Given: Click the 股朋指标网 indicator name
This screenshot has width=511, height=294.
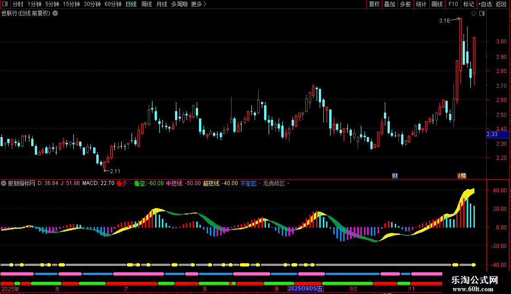Looking at the screenshot, I should pyautogui.click(x=22, y=183).
